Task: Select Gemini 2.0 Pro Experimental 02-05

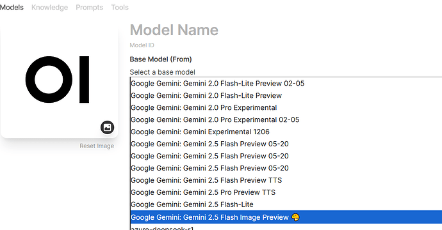Action: point(286,119)
